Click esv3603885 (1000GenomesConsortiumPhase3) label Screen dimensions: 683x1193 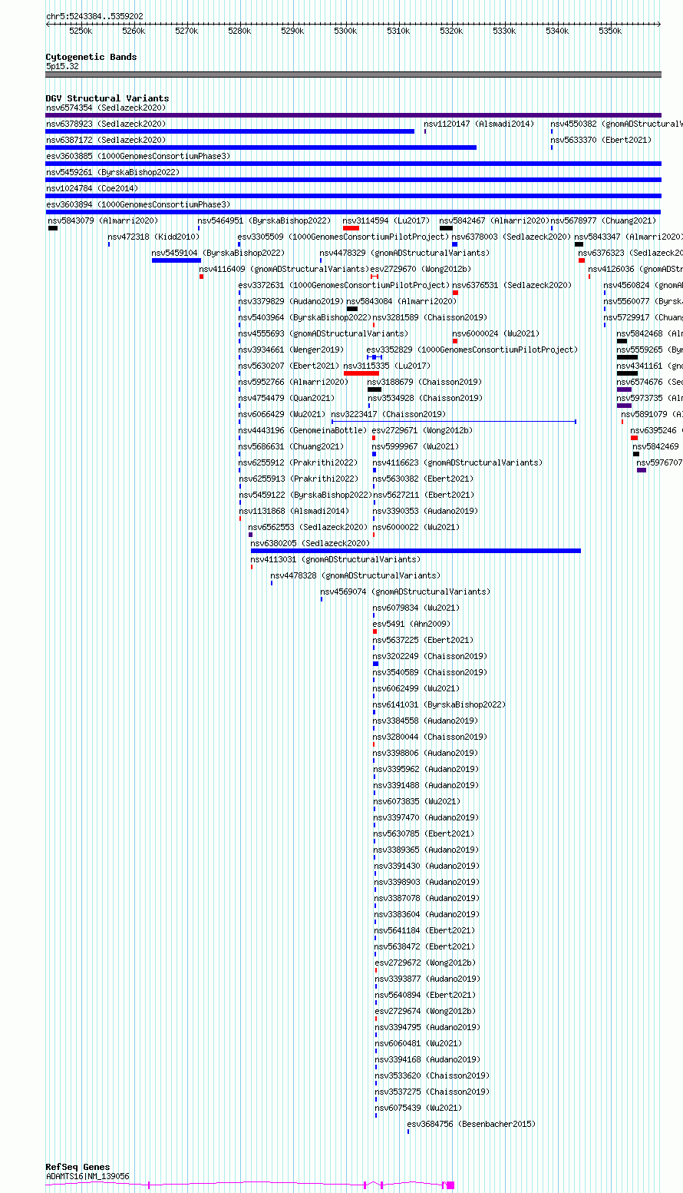pyautogui.click(x=138, y=156)
